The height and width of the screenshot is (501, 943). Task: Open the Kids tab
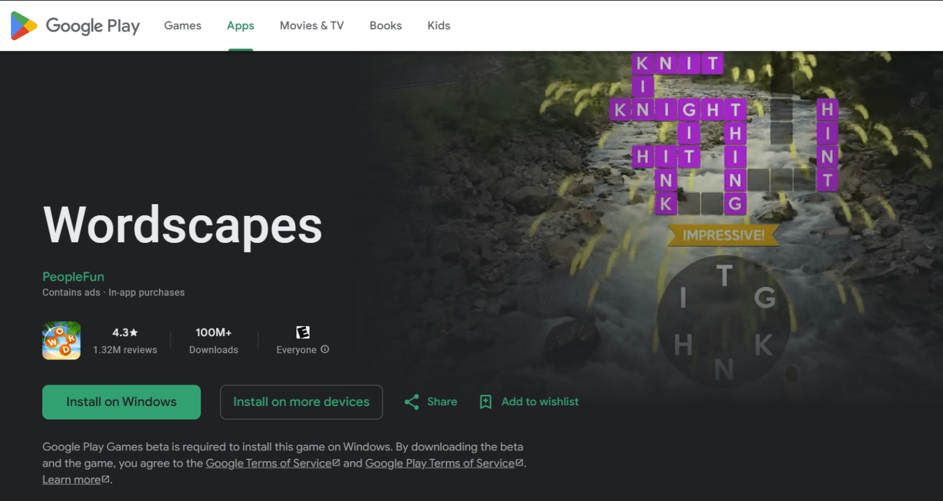(x=439, y=26)
